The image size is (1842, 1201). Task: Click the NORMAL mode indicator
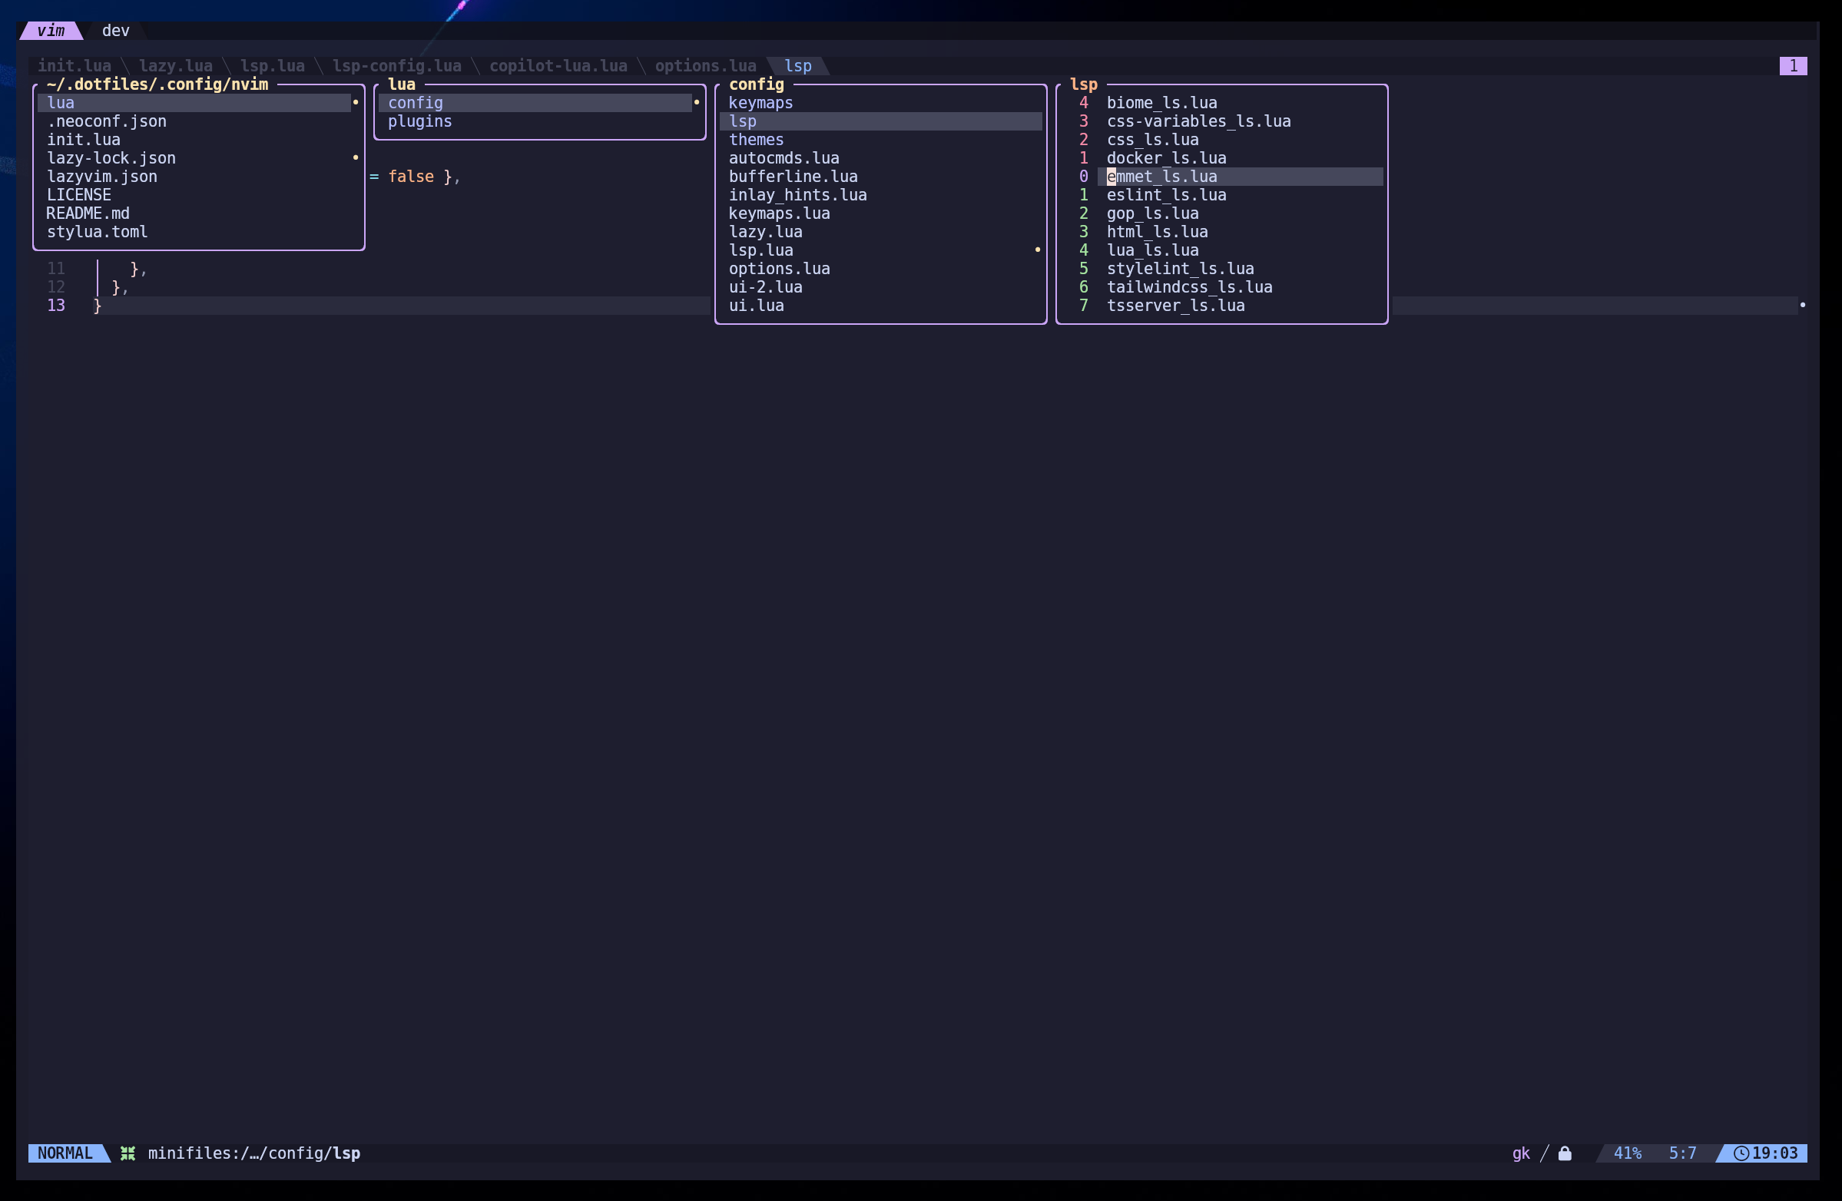(65, 1153)
